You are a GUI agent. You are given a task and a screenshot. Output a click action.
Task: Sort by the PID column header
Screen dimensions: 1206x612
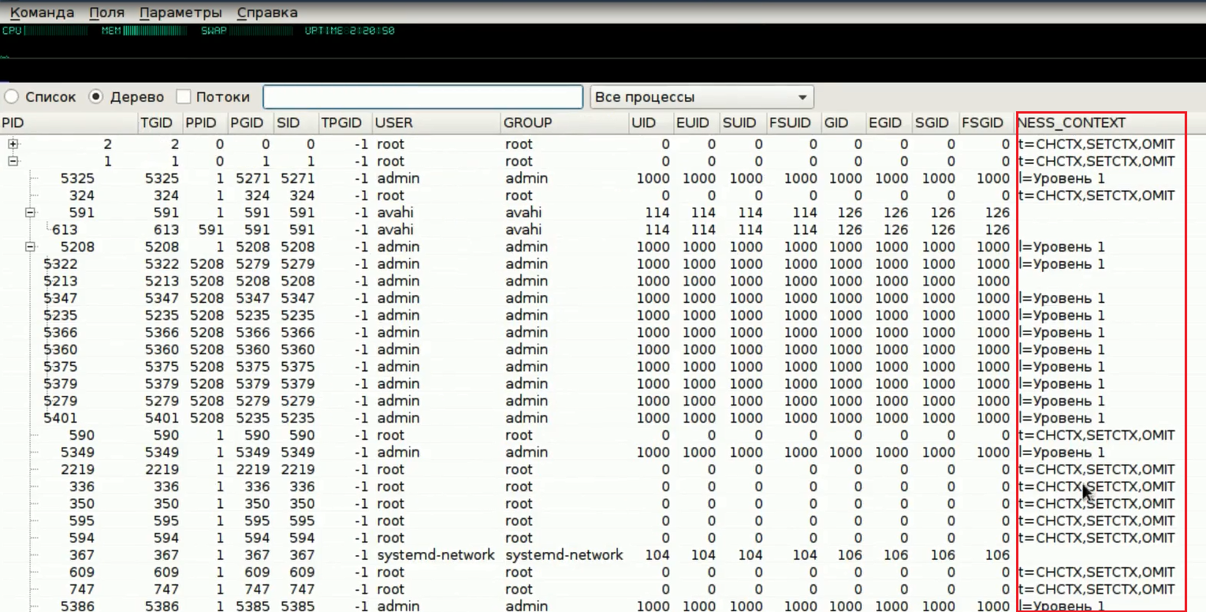coord(69,122)
